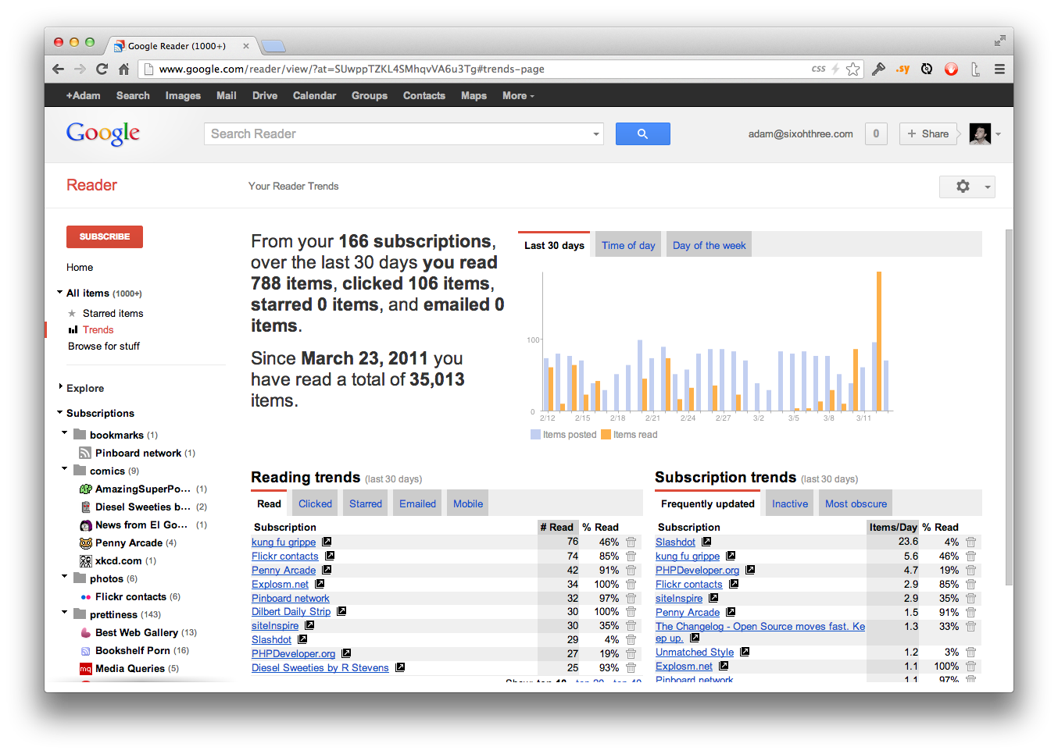Select the Emailed reading trends tab
This screenshot has width=1058, height=754.
point(417,503)
